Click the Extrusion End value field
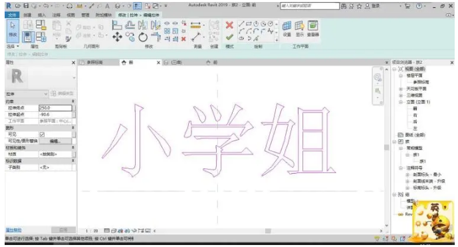The height and width of the screenshot is (247, 458). click(55, 108)
